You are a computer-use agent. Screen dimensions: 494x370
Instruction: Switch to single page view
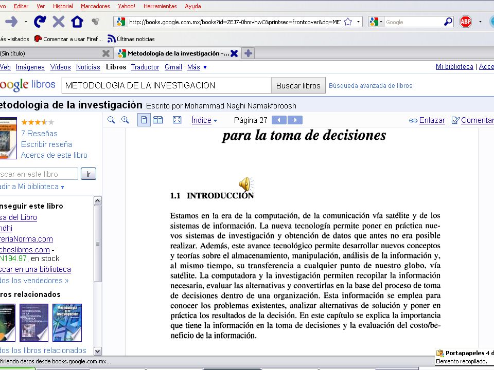144,120
